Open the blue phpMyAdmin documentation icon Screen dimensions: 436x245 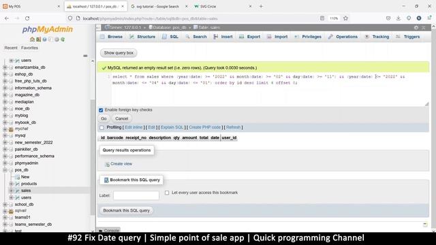(44, 39)
